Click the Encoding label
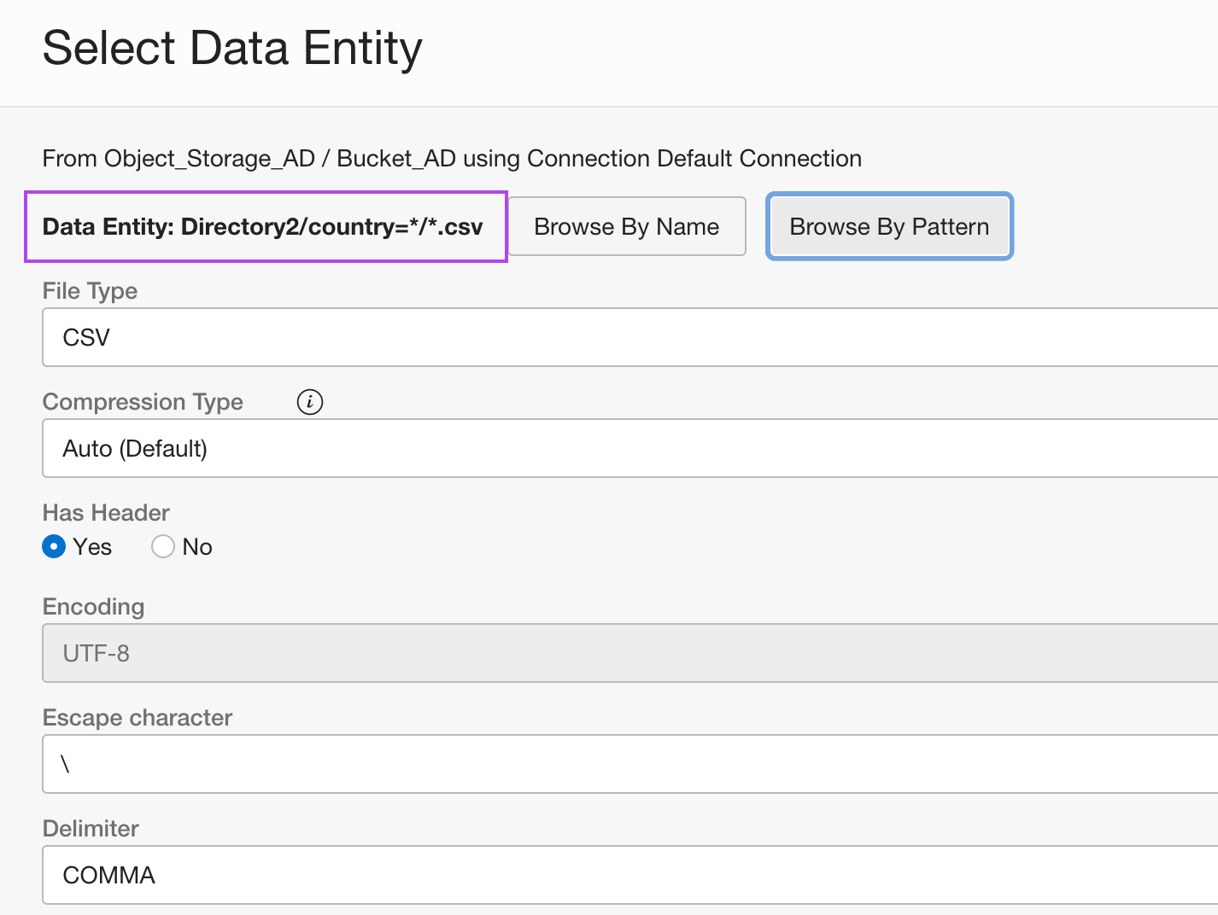The image size is (1218, 915). click(x=93, y=607)
